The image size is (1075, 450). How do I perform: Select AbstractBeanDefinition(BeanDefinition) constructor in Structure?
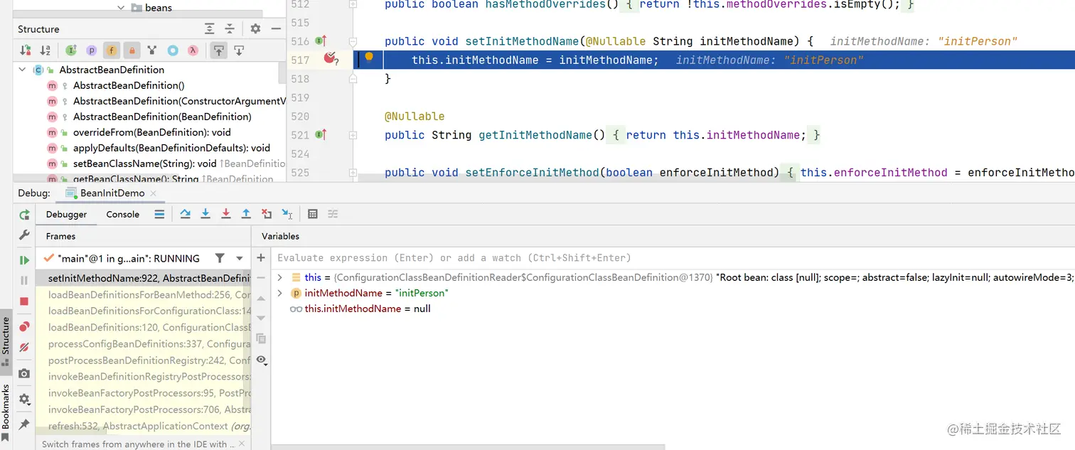coord(162,117)
